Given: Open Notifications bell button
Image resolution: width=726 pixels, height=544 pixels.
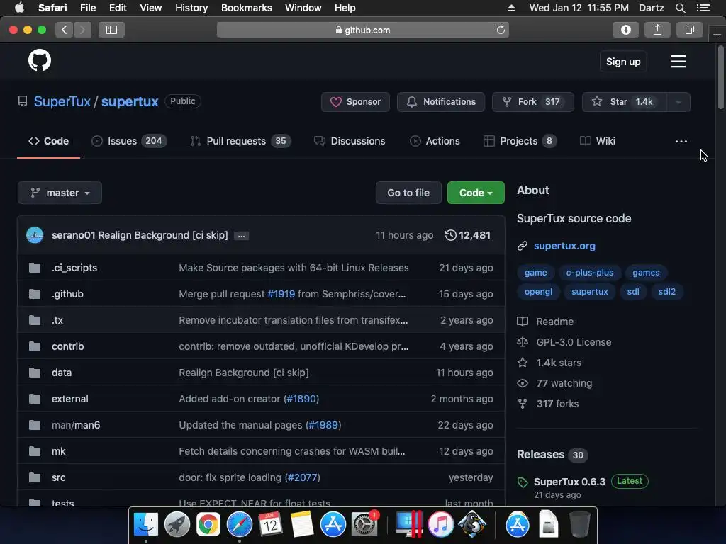Looking at the screenshot, I should tap(441, 102).
